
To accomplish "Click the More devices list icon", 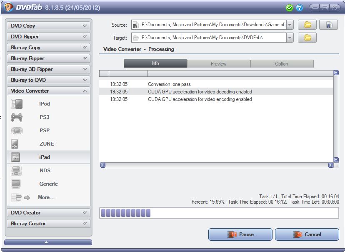I will pos(16,197).
